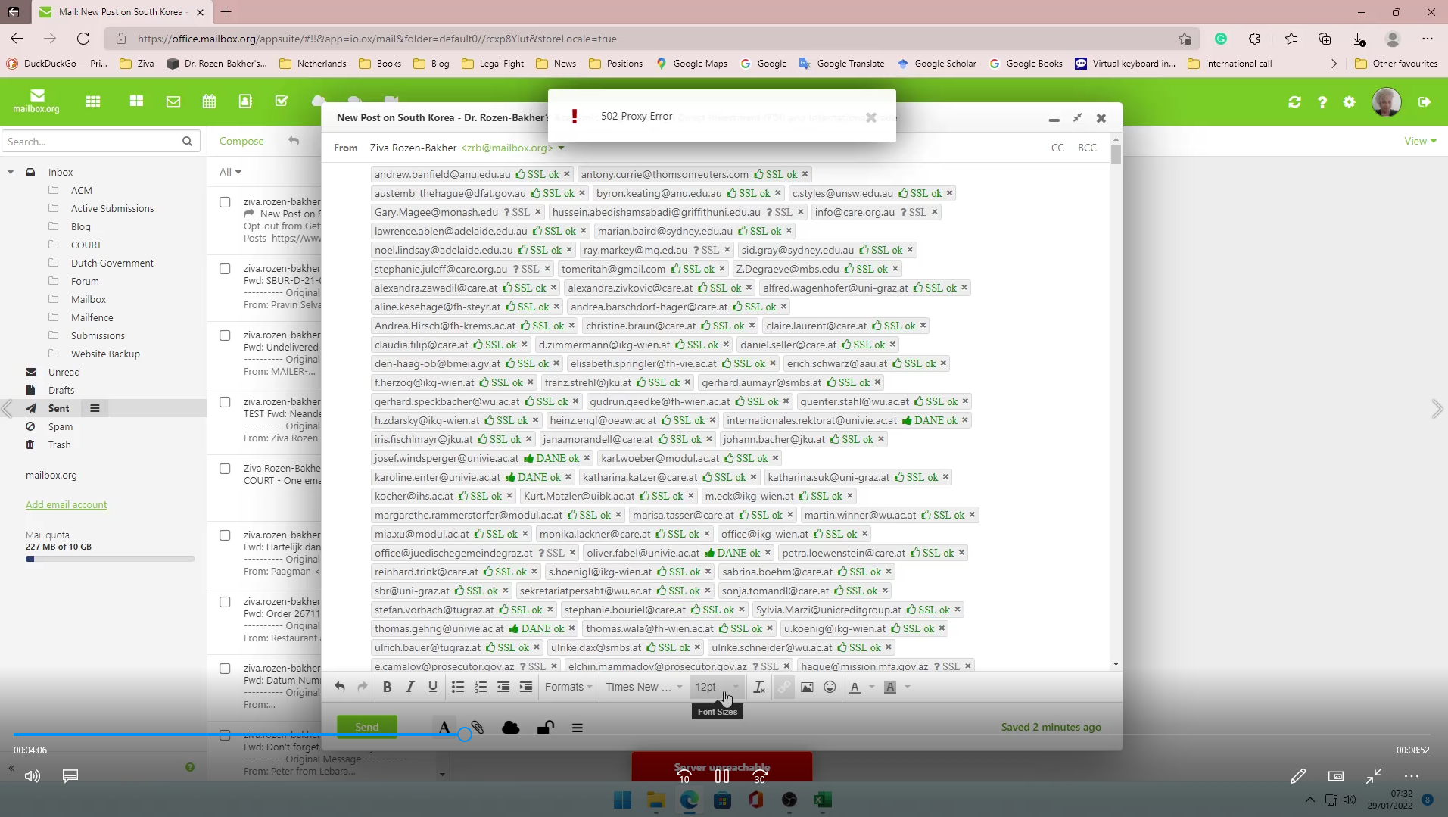Attach a file with the paperclip icon

tap(478, 728)
